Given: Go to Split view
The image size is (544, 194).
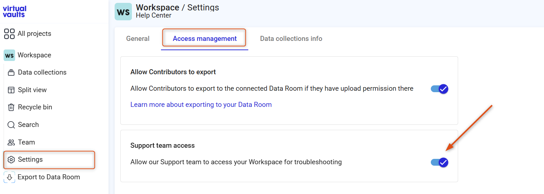Looking at the screenshot, I should coord(32,90).
